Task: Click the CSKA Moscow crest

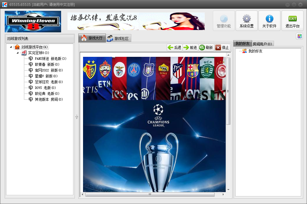Action: [105, 69]
